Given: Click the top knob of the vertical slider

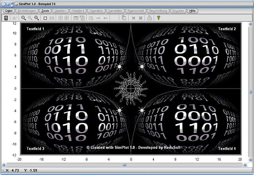Looking at the screenshot, I should tap(250, 24).
